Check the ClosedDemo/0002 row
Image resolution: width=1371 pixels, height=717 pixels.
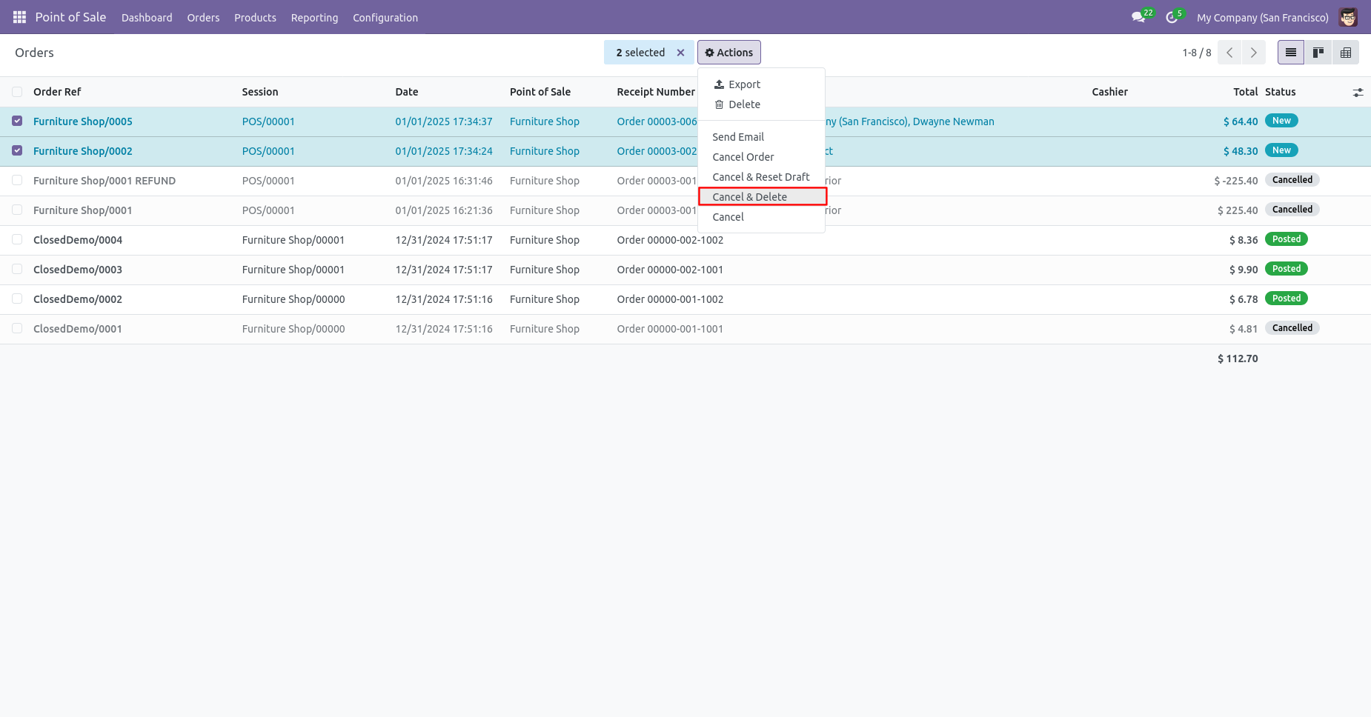tap(17, 299)
